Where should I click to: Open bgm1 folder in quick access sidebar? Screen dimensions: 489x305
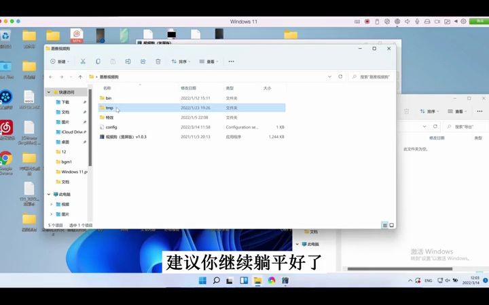(65, 162)
